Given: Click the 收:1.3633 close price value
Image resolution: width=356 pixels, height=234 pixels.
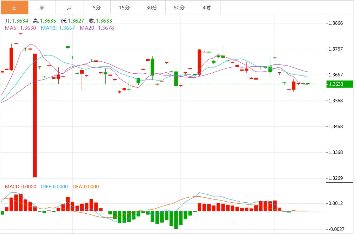Looking at the screenshot, I should [101, 21].
